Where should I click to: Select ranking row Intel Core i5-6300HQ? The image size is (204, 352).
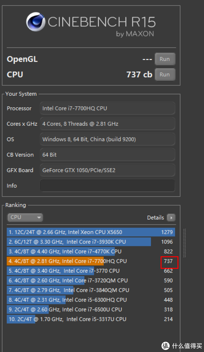[91, 300]
